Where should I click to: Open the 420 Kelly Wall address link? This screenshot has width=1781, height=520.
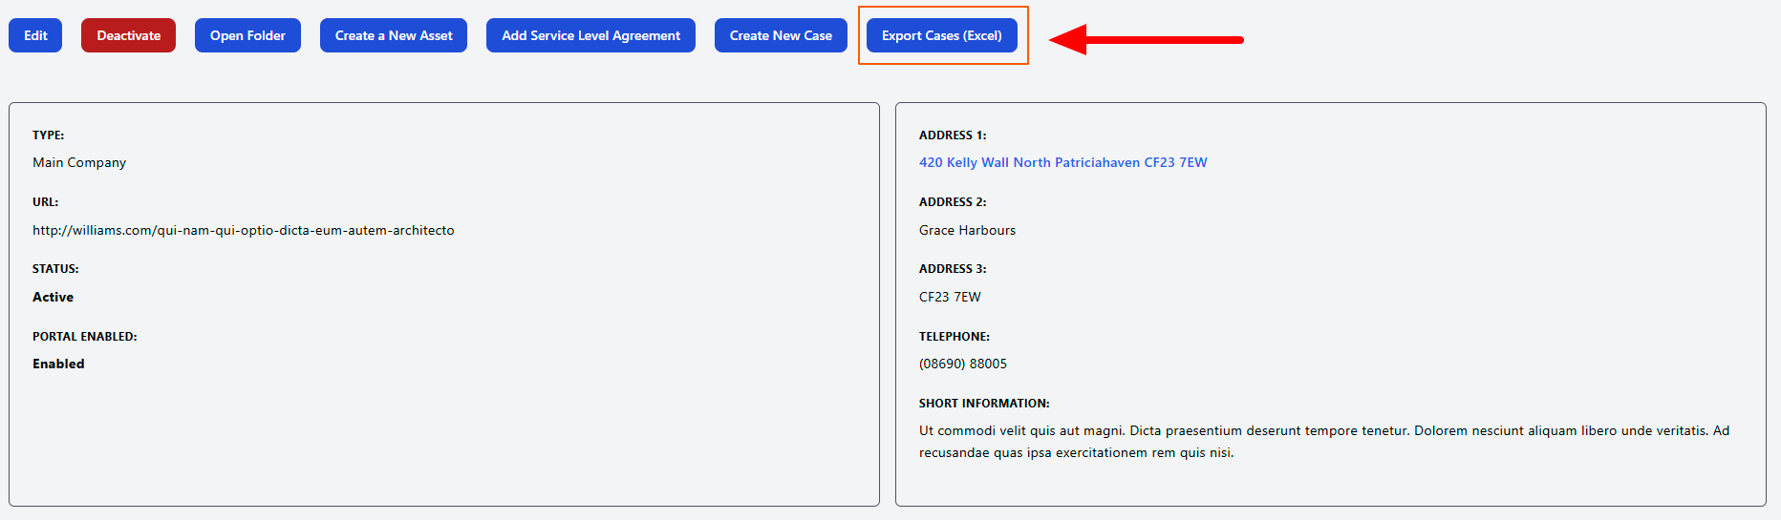point(1062,162)
